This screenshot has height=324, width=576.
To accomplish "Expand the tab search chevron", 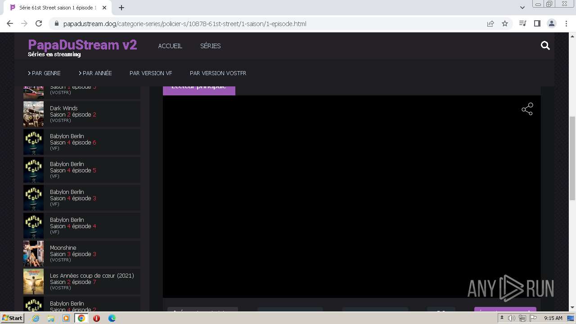I will click(x=522, y=8).
